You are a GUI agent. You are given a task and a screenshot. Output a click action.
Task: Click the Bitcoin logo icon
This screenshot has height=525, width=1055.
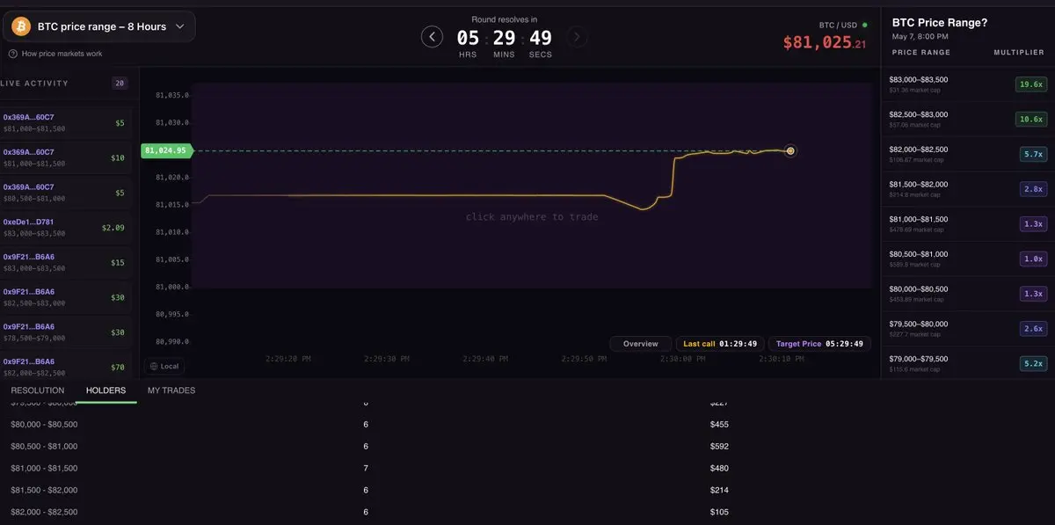(x=21, y=26)
